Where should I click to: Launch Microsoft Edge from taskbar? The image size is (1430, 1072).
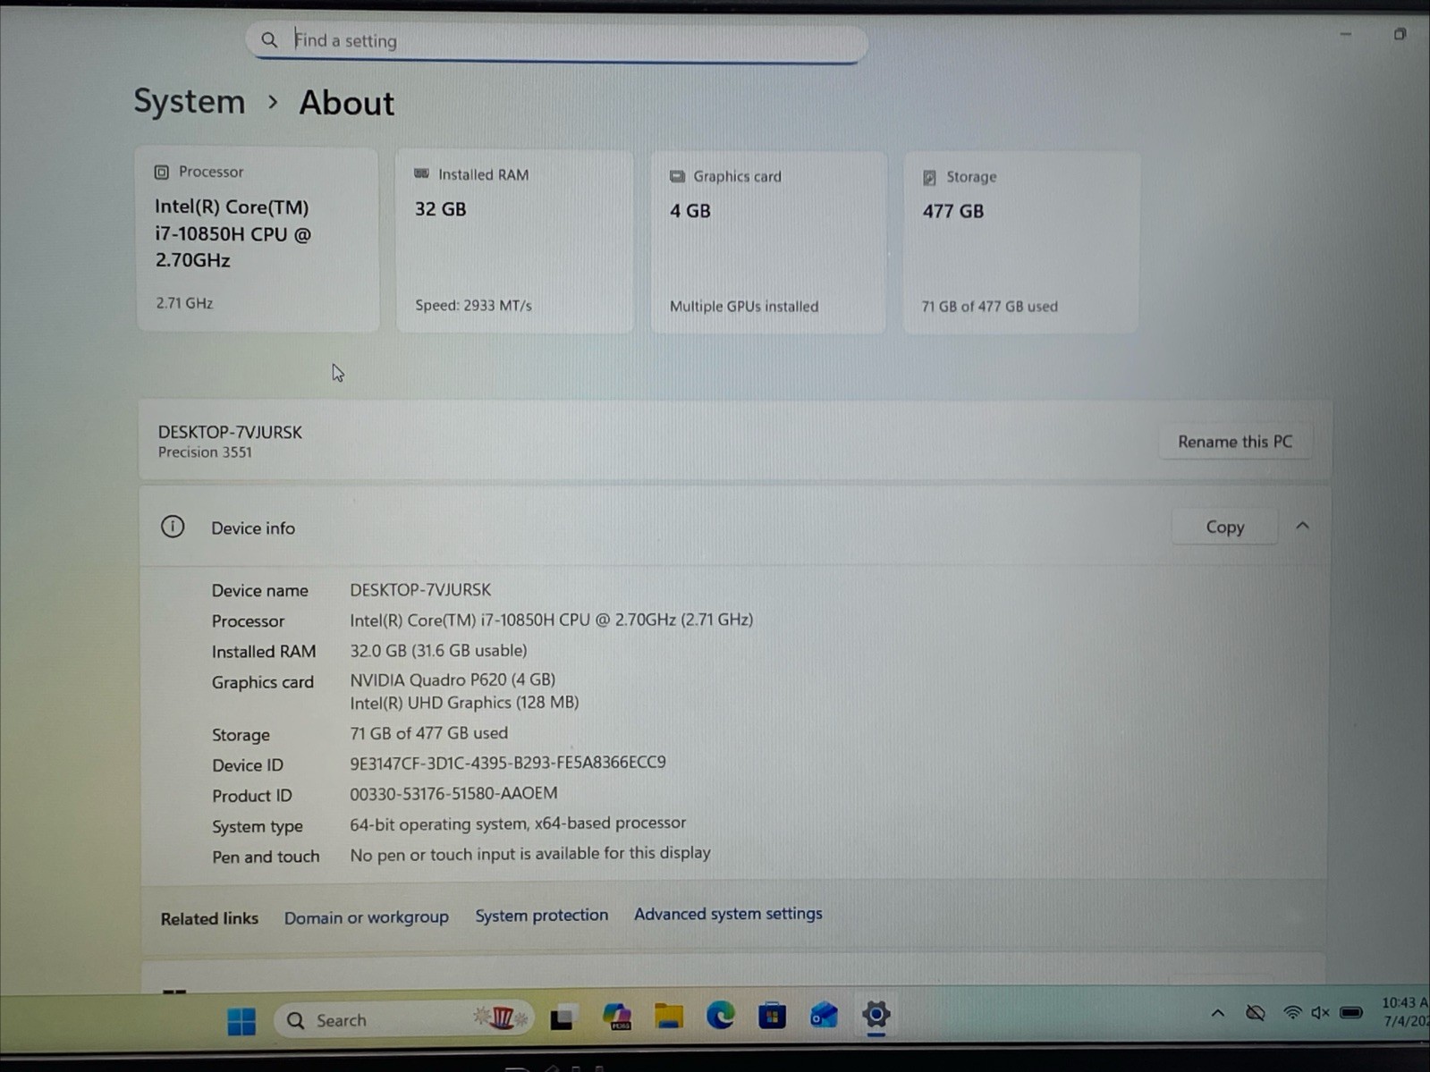[720, 1015]
